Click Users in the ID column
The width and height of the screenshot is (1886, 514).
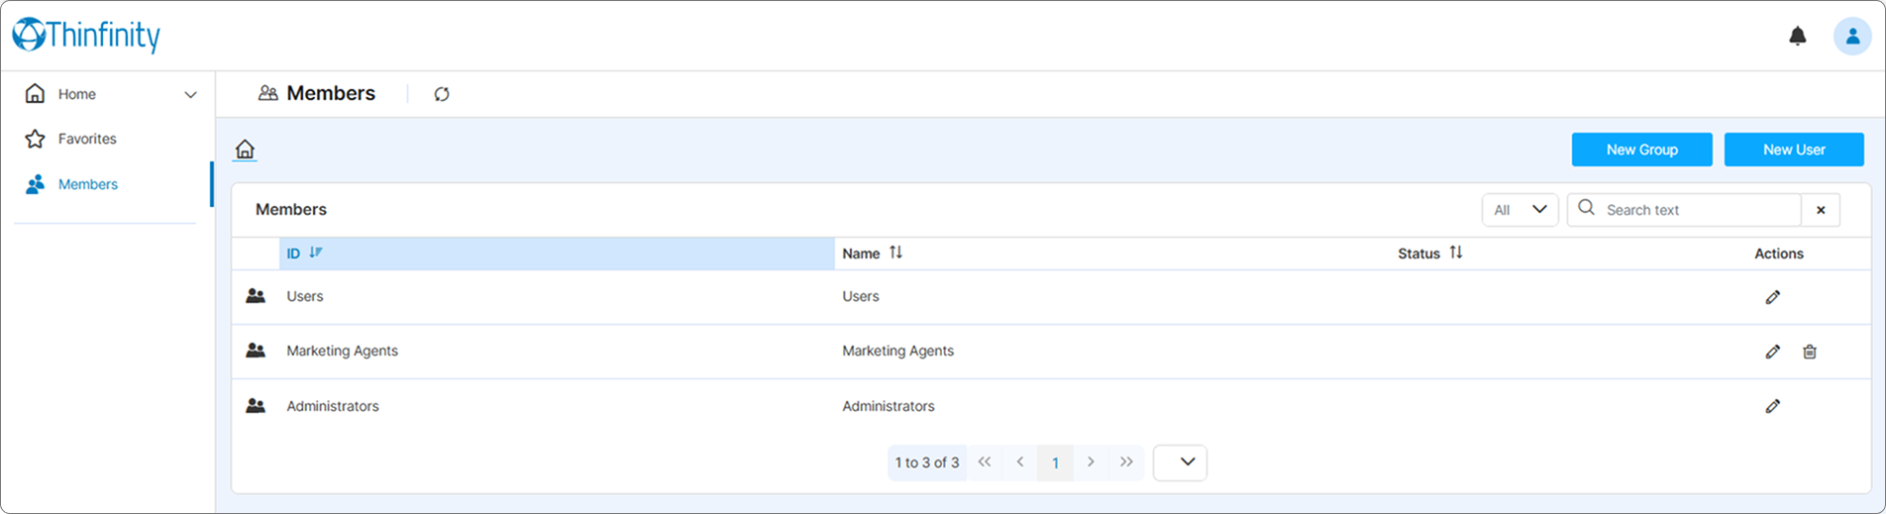pos(305,296)
